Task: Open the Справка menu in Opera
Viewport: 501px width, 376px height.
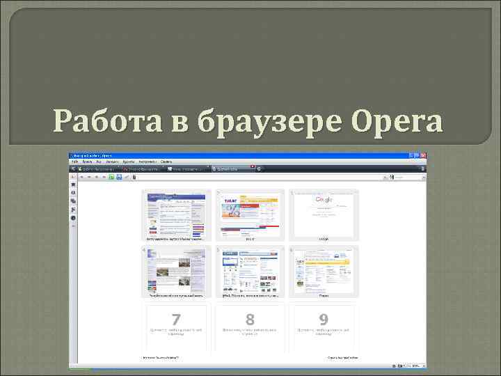Action: (x=166, y=162)
